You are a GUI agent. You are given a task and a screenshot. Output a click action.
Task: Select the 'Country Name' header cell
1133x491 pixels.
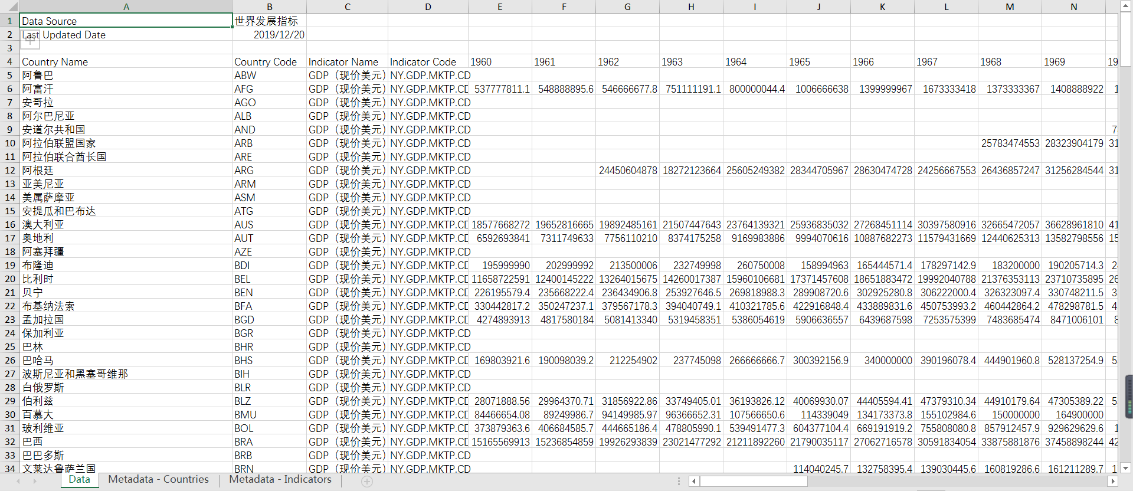point(126,62)
